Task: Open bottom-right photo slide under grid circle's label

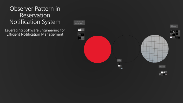Action: [165, 74]
